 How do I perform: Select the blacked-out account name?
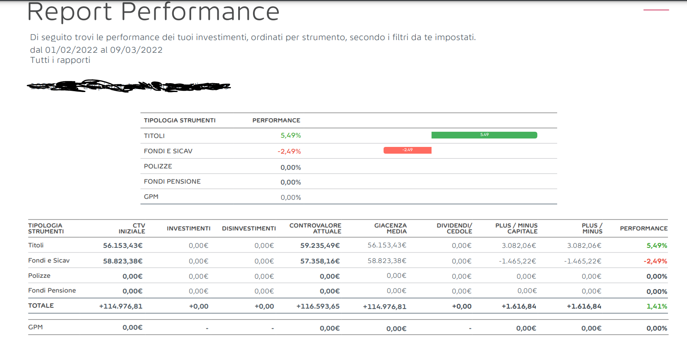[129, 86]
